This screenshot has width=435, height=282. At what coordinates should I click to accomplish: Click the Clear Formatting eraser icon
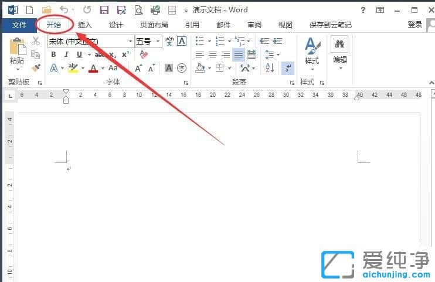pos(144,55)
